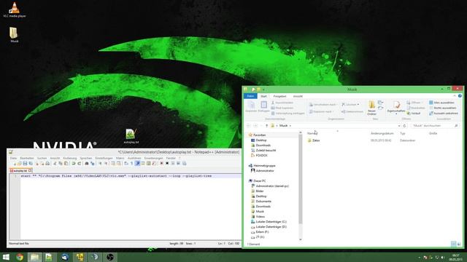Click the refresh icon next to address bar
Image resolution: width=467 pixels, height=262 pixels.
[x=404, y=126]
